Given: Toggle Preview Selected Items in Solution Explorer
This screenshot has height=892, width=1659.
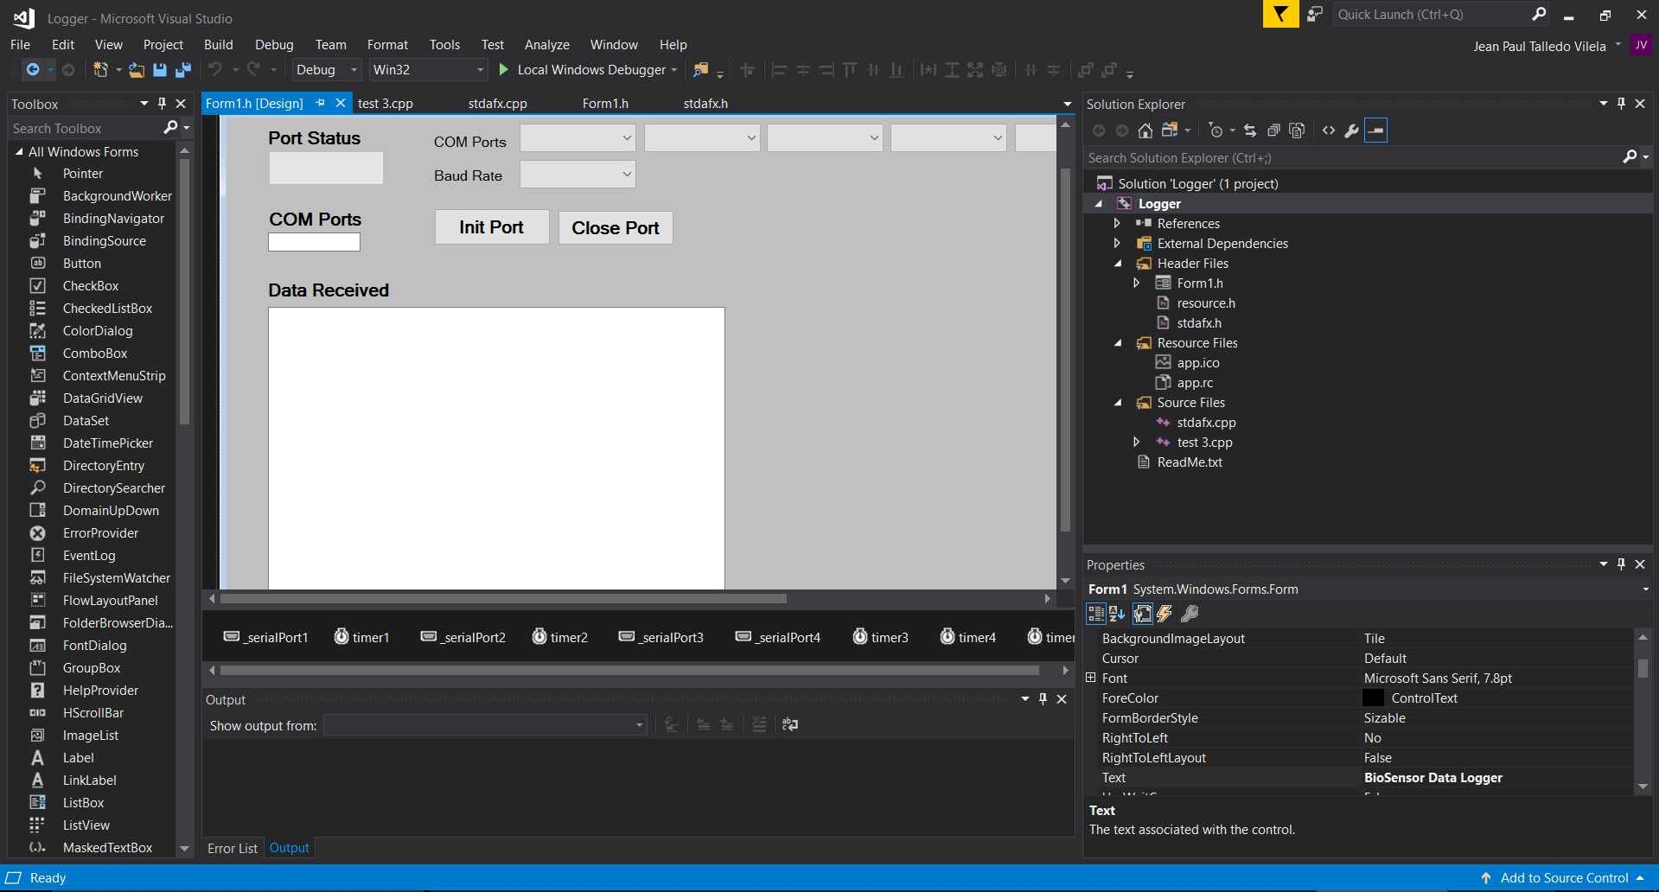Looking at the screenshot, I should [x=1375, y=131].
